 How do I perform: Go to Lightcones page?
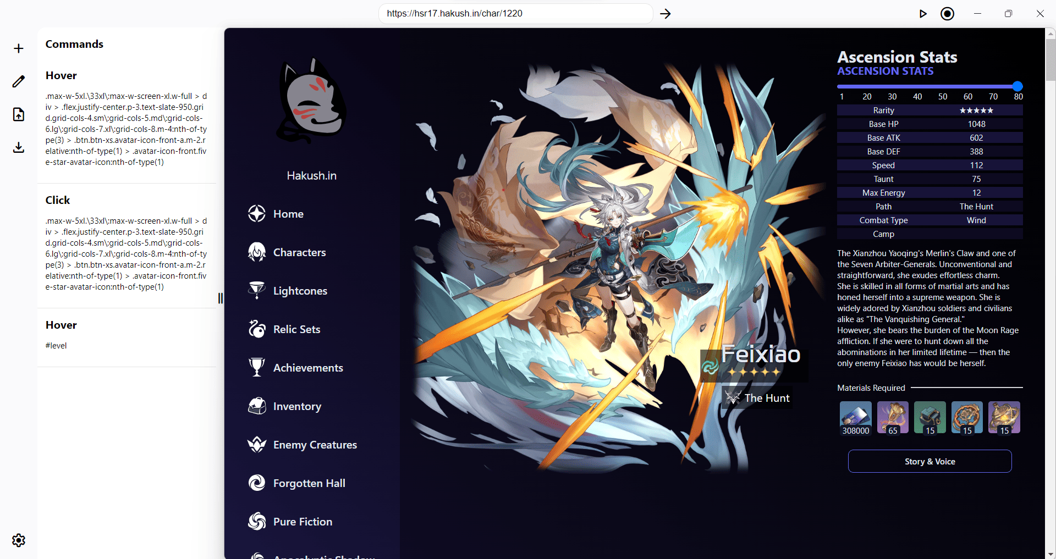[x=300, y=291]
